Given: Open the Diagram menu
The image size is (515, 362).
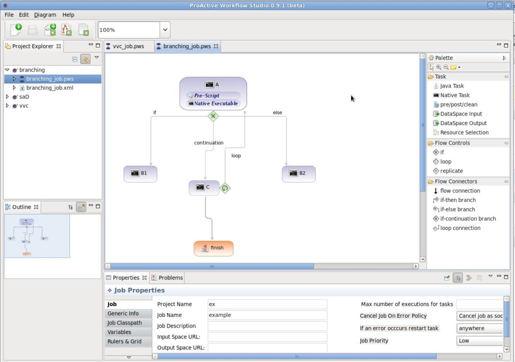Looking at the screenshot, I should [x=45, y=15].
